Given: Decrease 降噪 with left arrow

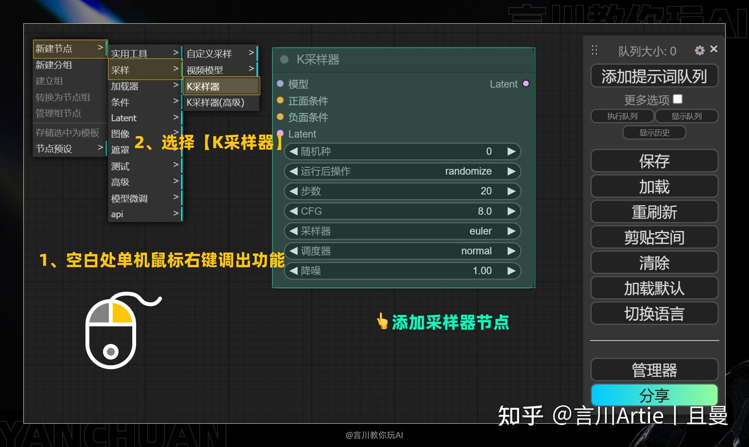Looking at the screenshot, I should [293, 270].
